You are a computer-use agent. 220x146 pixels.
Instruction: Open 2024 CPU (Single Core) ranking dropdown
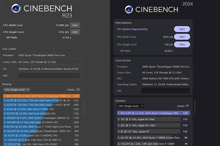click(131, 106)
